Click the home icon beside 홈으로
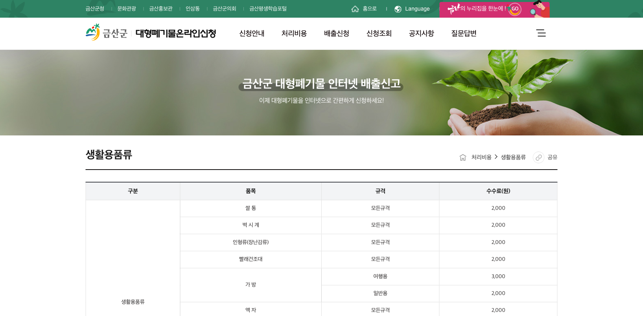The image size is (643, 316). click(355, 9)
